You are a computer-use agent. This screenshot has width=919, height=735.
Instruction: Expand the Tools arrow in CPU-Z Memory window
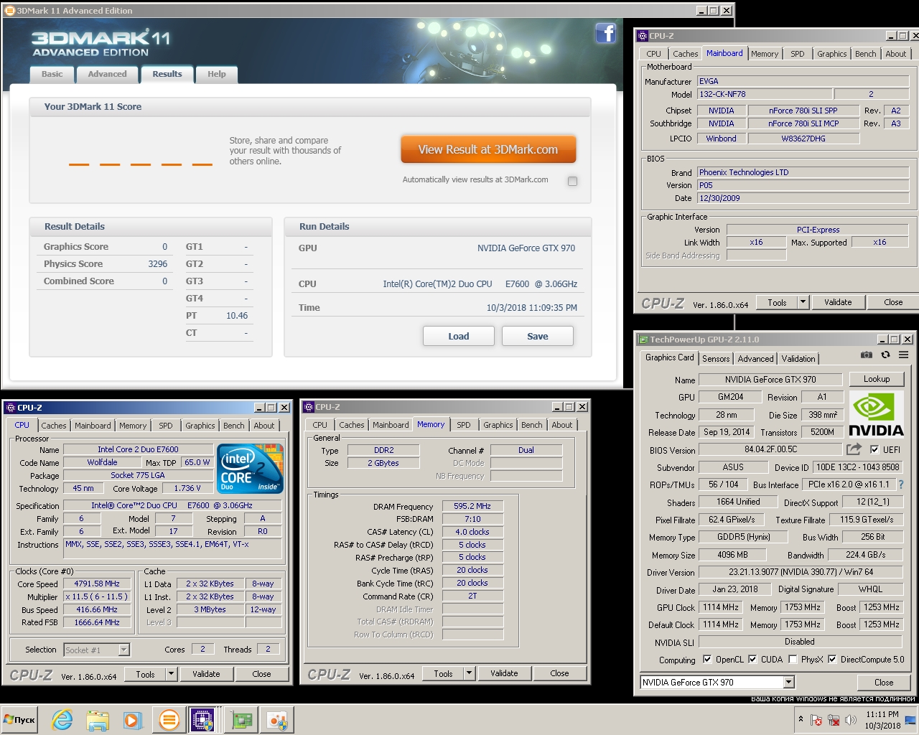click(x=469, y=673)
